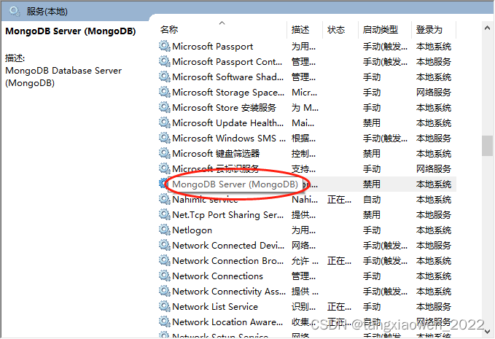Select Microsoft Store 安装服务 row

[x=308, y=108]
